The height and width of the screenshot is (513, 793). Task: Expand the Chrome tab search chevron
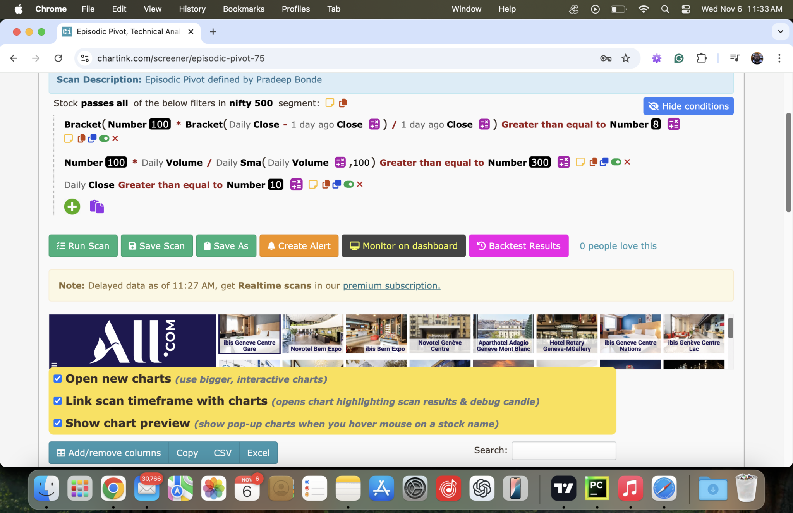tap(780, 31)
